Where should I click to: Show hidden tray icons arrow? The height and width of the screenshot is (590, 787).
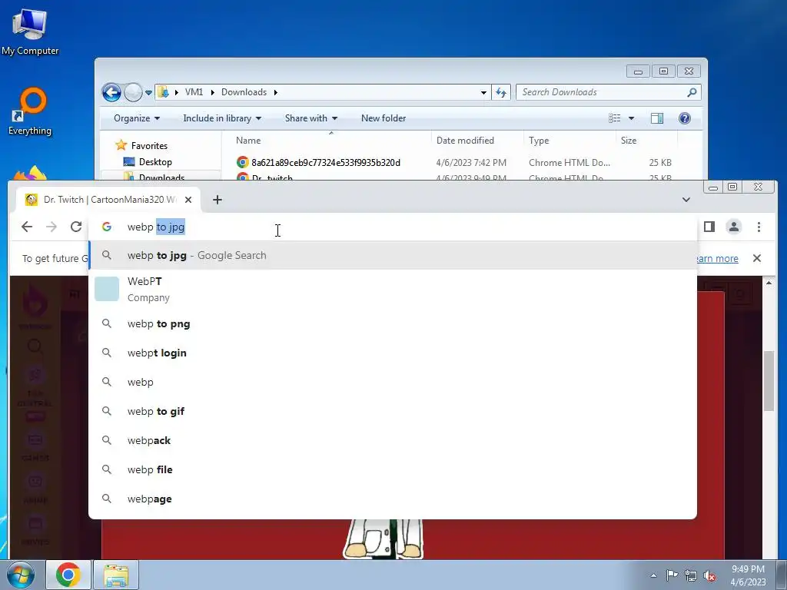(x=653, y=575)
